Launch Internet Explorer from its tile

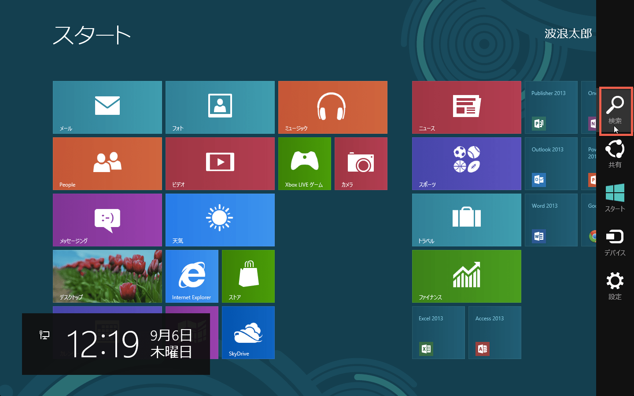[192, 276]
